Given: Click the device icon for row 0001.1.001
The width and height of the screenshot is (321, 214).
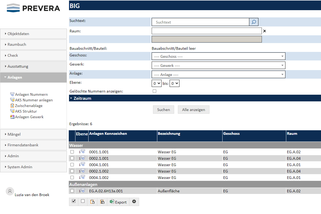Looking at the screenshot, I should [x=83, y=151].
